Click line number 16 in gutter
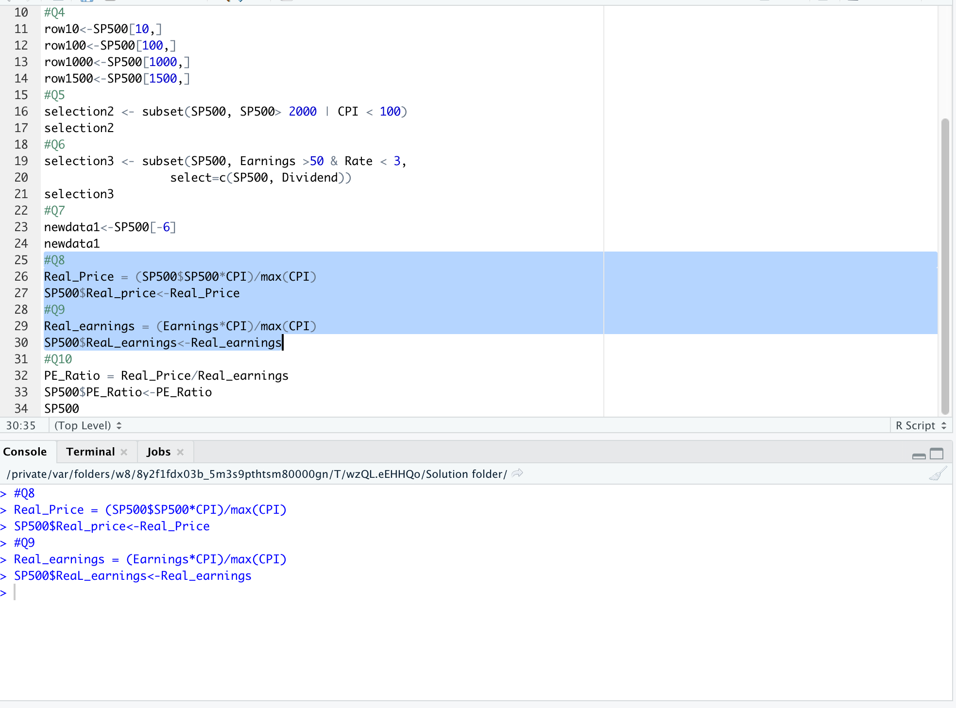Viewport: 956px width, 708px height. [21, 112]
